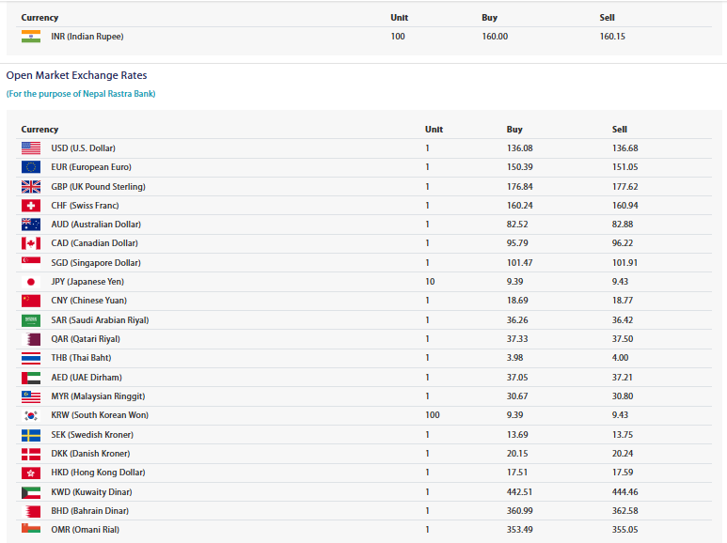
Task: Click the Omani flag icon for OMR
Action: coord(31,529)
